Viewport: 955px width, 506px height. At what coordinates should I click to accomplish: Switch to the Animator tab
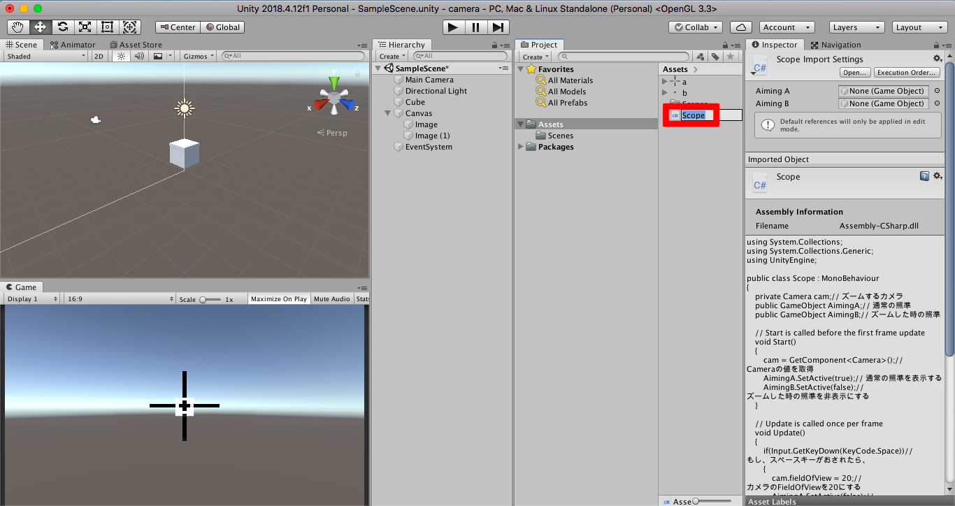73,45
